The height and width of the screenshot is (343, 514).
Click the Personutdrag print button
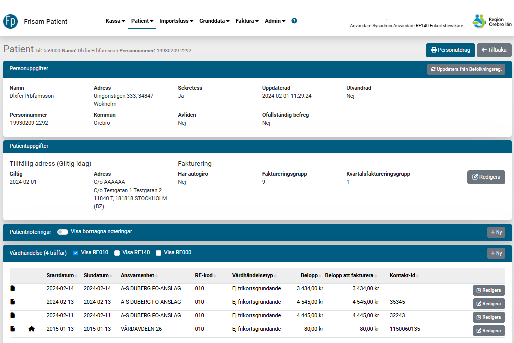(x=450, y=50)
